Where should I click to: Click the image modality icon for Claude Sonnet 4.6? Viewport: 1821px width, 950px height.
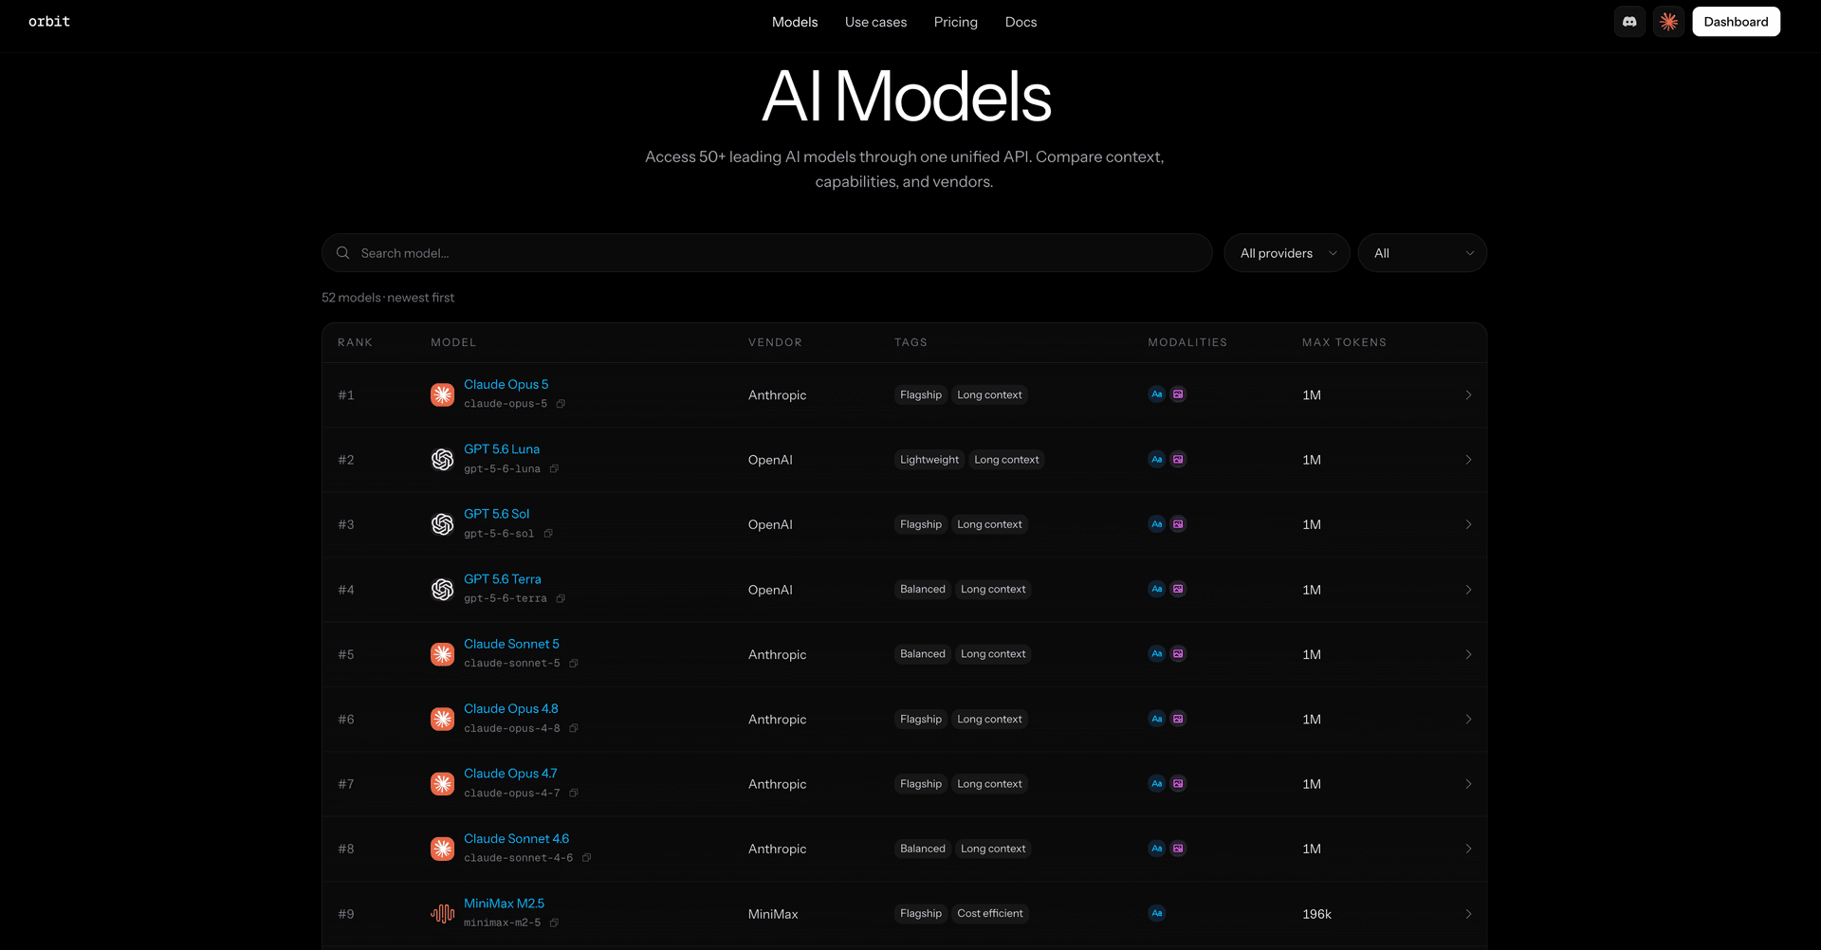tap(1178, 849)
